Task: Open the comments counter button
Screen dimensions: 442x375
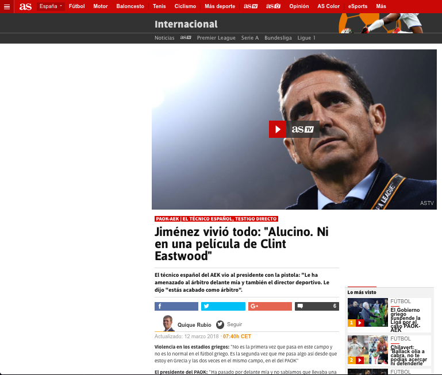Action: point(317,306)
